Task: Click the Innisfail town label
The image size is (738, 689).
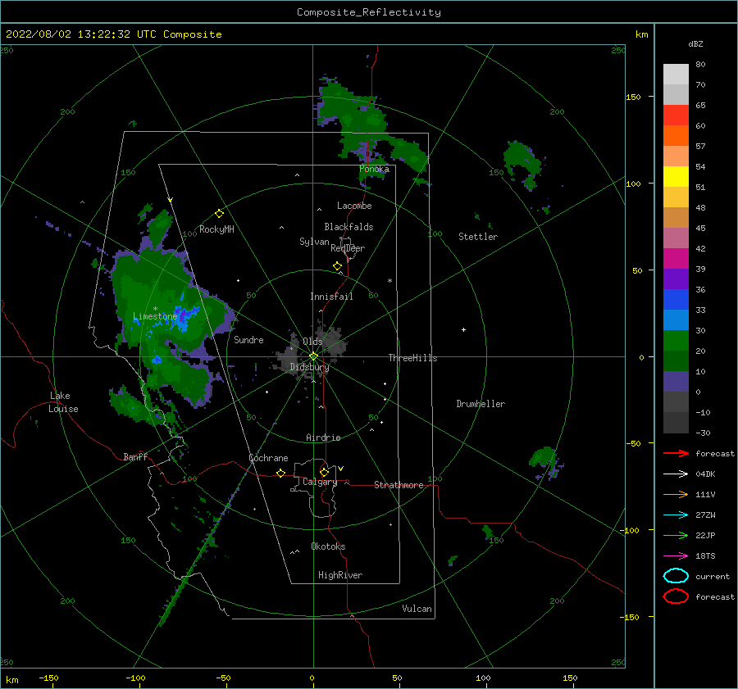Action: 331,297
